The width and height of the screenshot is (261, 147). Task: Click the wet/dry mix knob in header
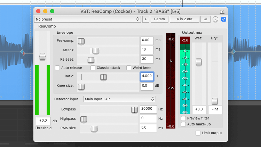pyautogui.click(x=215, y=20)
